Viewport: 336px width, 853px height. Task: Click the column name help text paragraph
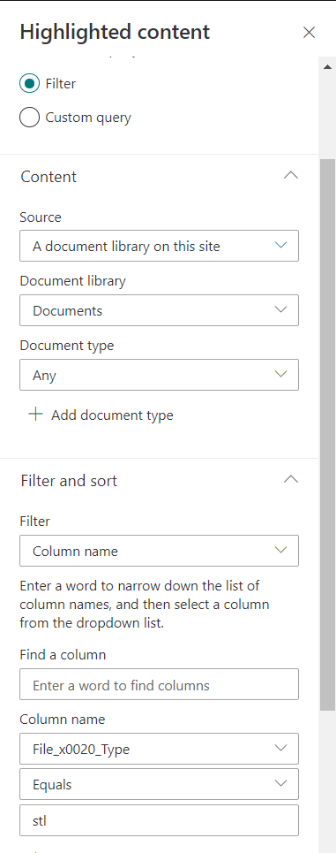click(145, 605)
